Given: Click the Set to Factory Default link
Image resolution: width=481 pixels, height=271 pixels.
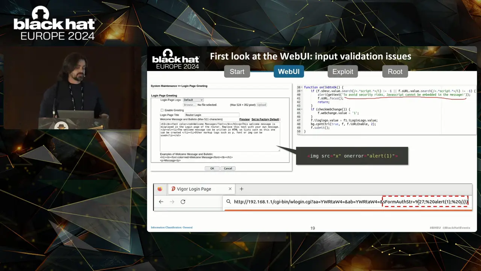Looking at the screenshot, I should click(265, 119).
